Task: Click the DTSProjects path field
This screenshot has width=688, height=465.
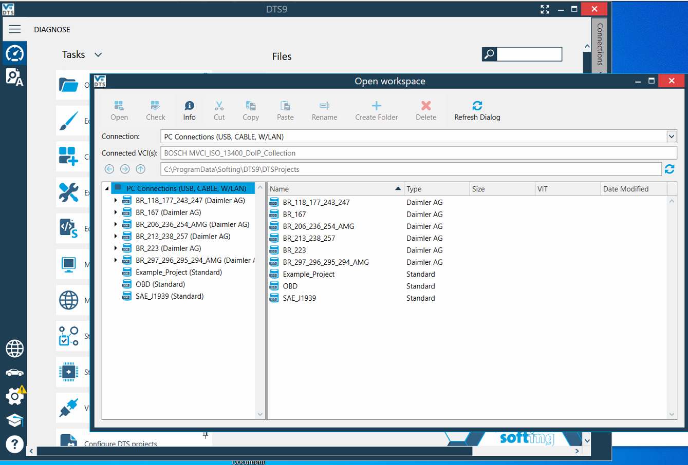Action: click(x=411, y=169)
